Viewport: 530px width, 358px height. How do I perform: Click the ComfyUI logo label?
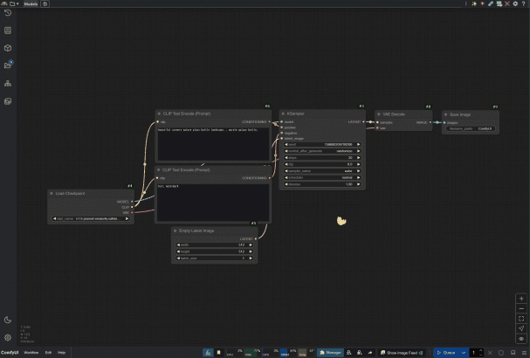(x=10, y=353)
